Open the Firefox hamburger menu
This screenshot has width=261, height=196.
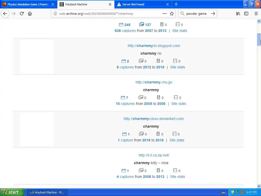[x=256, y=14]
